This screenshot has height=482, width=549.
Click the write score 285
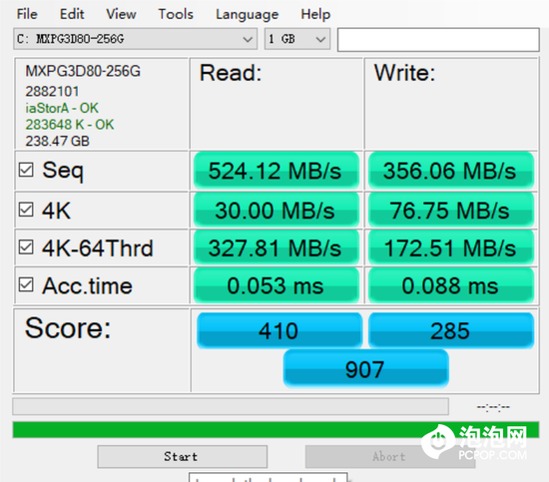coord(451,330)
